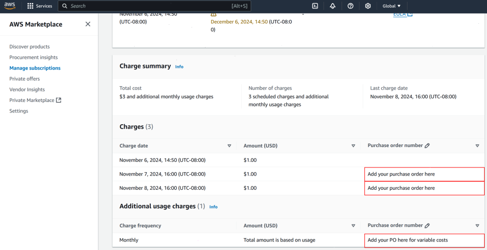The width and height of the screenshot is (487, 250).
Task: Select 'November 7, 2024, 16:00' charge date cell
Action: [163, 174]
